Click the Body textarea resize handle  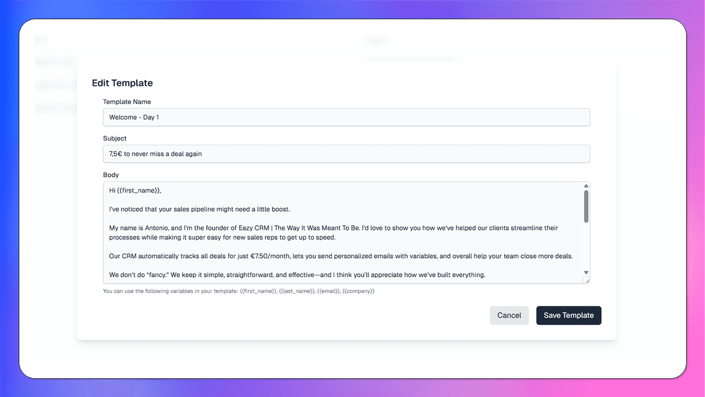pyautogui.click(x=586, y=281)
